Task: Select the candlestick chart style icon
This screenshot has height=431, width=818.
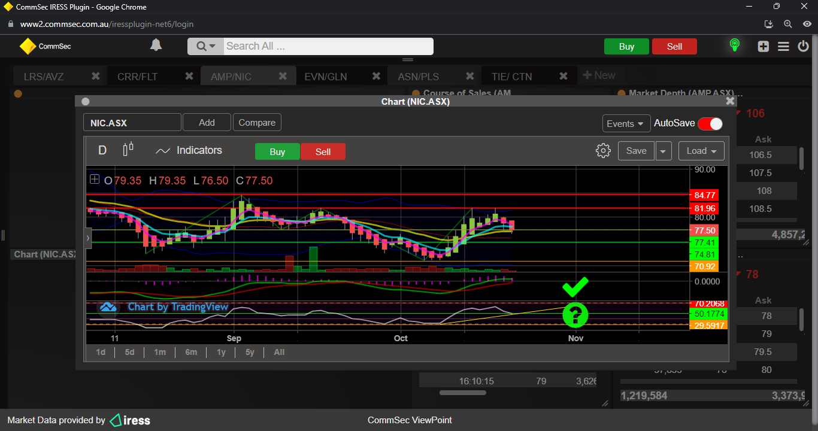Action: coord(128,150)
